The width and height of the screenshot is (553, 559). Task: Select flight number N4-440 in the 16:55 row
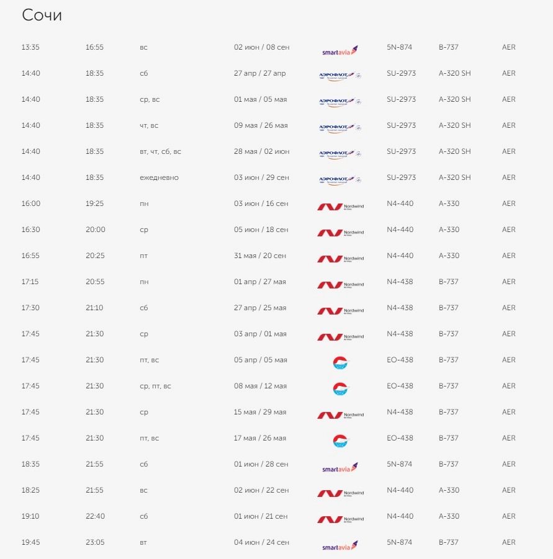400,256
